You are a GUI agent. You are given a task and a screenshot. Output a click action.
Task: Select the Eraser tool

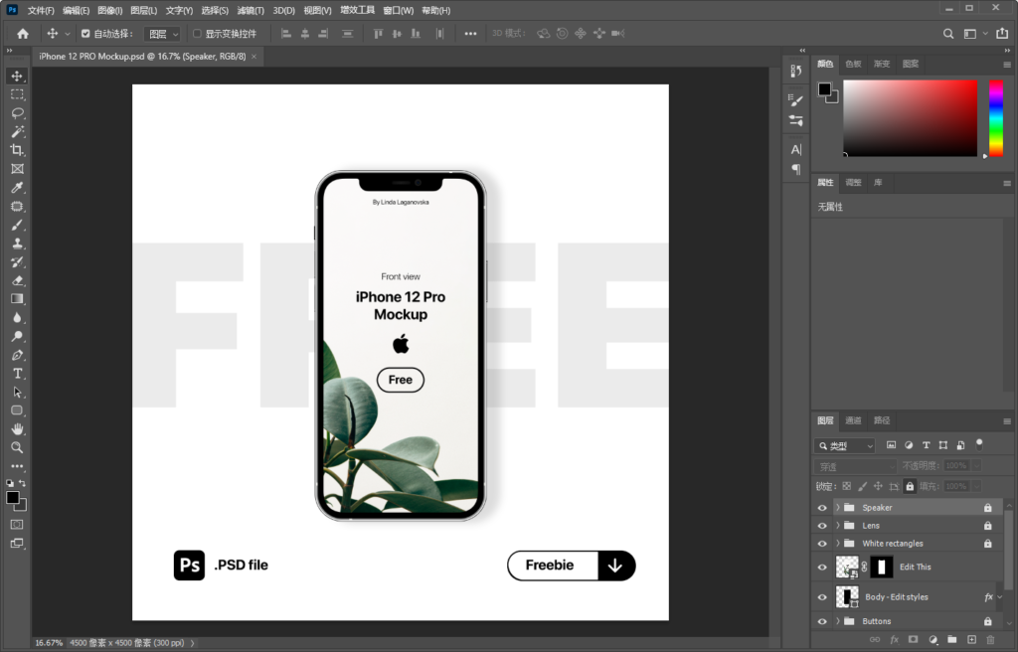pos(17,280)
